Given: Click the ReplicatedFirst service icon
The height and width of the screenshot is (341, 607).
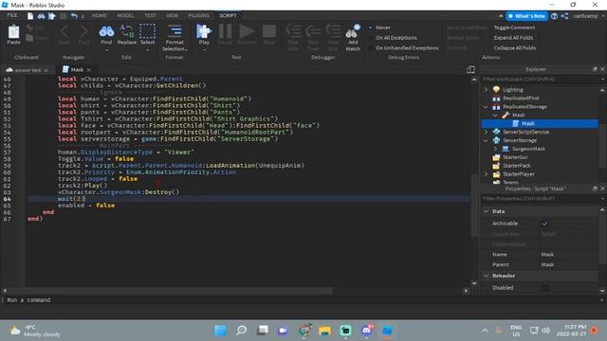Looking at the screenshot, I should [x=496, y=99].
